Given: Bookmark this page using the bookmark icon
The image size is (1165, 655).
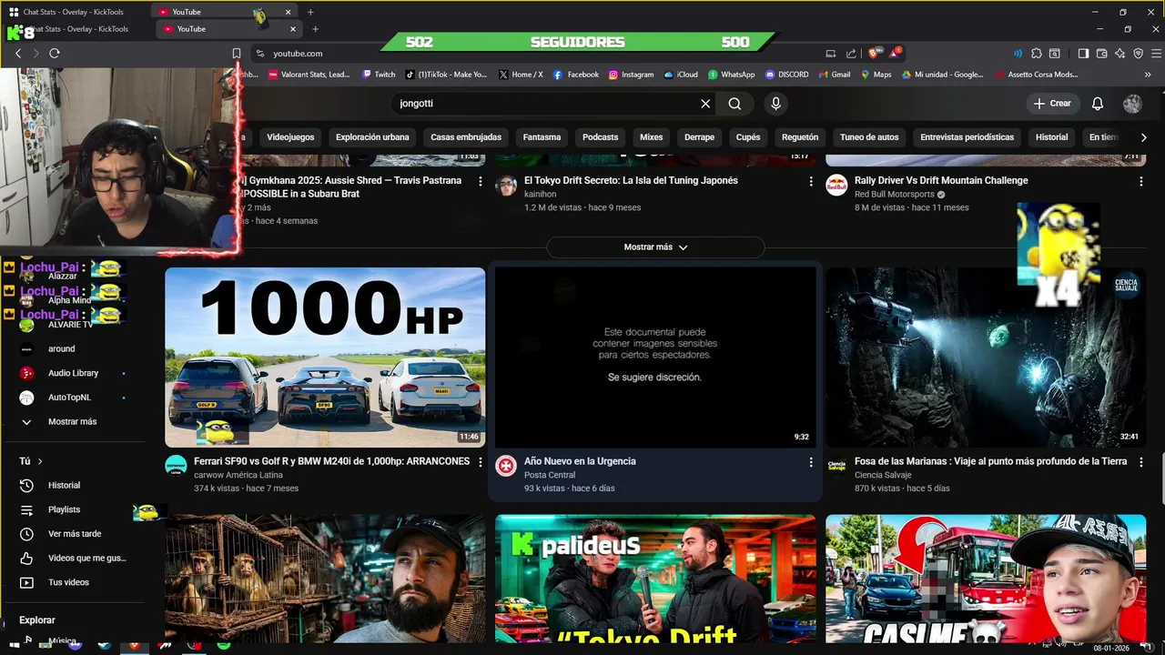Looking at the screenshot, I should [x=237, y=54].
